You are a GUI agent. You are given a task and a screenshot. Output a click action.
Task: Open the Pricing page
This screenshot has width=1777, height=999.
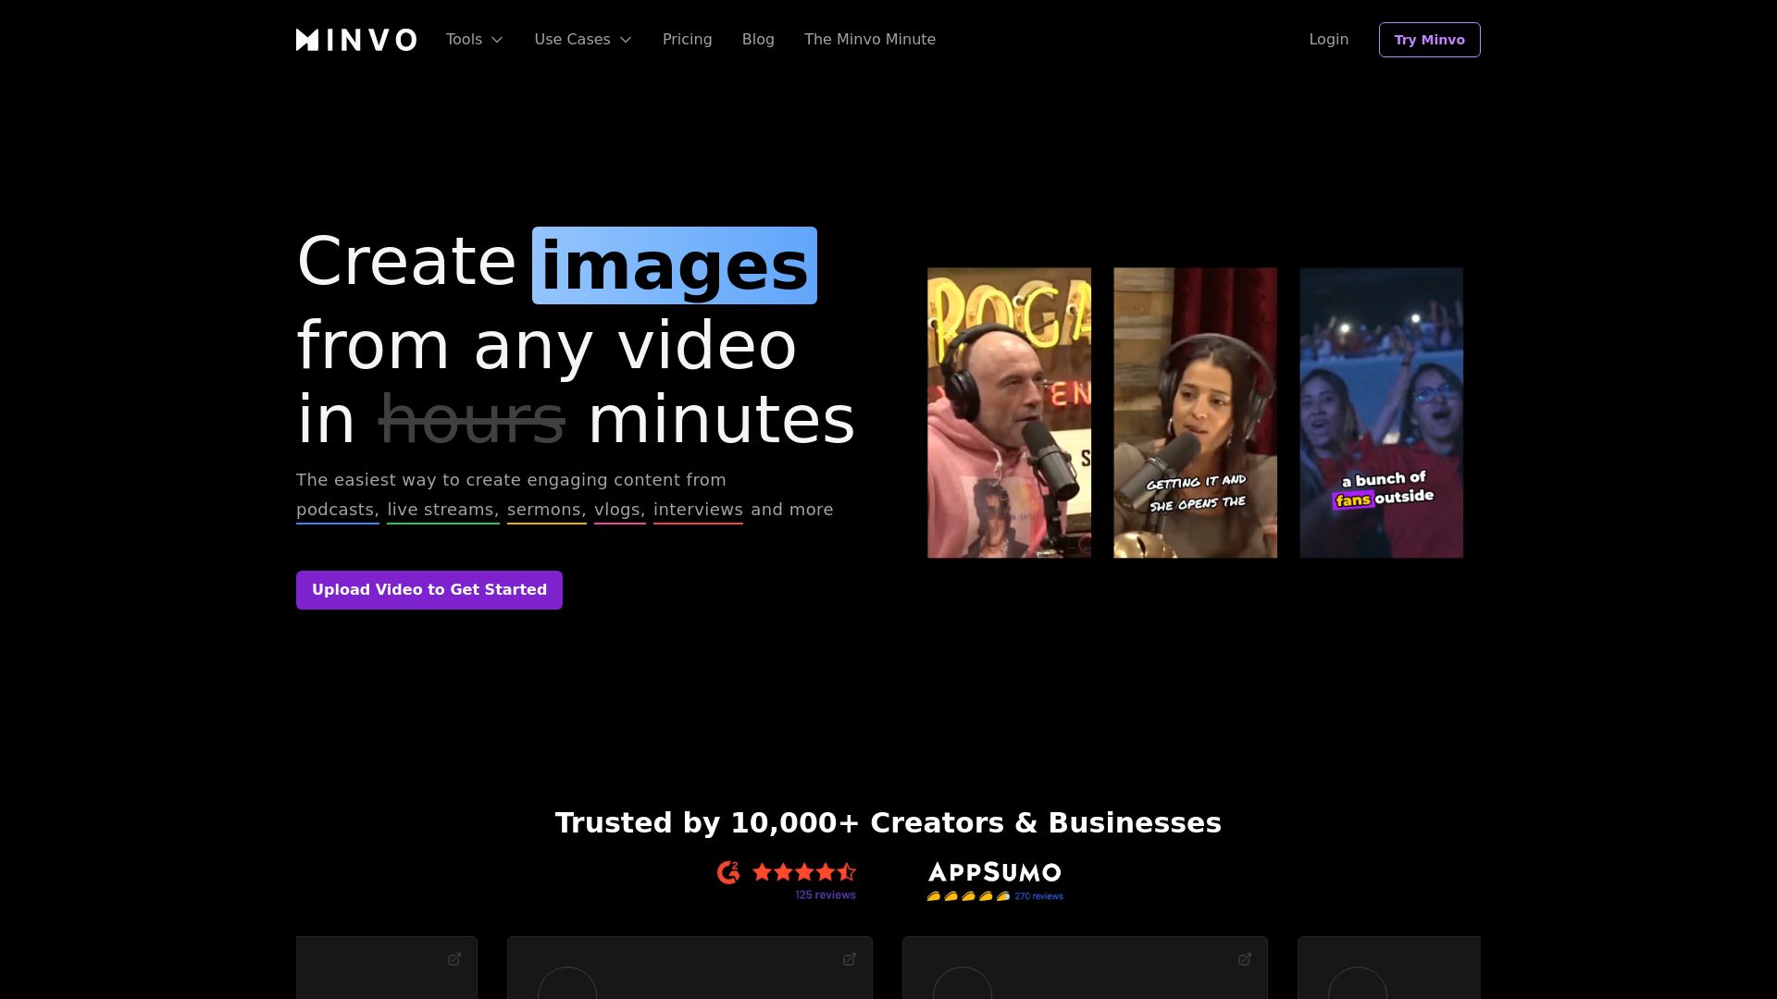(x=687, y=40)
